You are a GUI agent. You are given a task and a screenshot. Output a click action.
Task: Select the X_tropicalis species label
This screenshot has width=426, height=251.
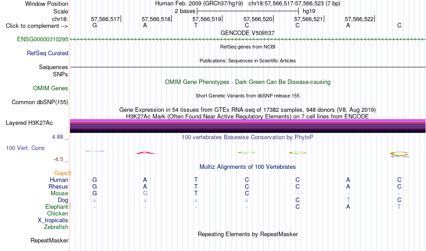tap(53, 220)
